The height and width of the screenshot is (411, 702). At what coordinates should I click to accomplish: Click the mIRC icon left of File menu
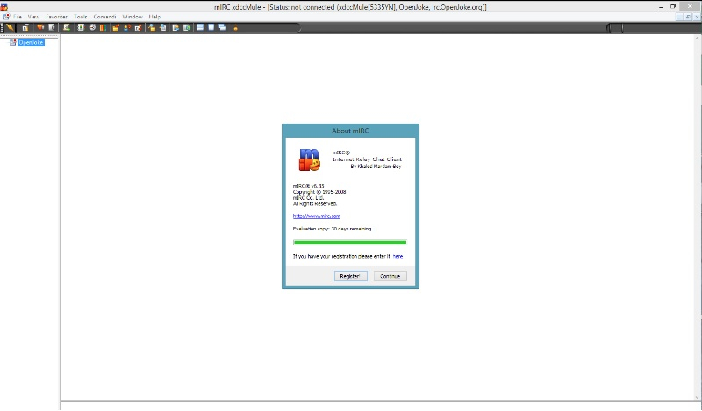4,17
